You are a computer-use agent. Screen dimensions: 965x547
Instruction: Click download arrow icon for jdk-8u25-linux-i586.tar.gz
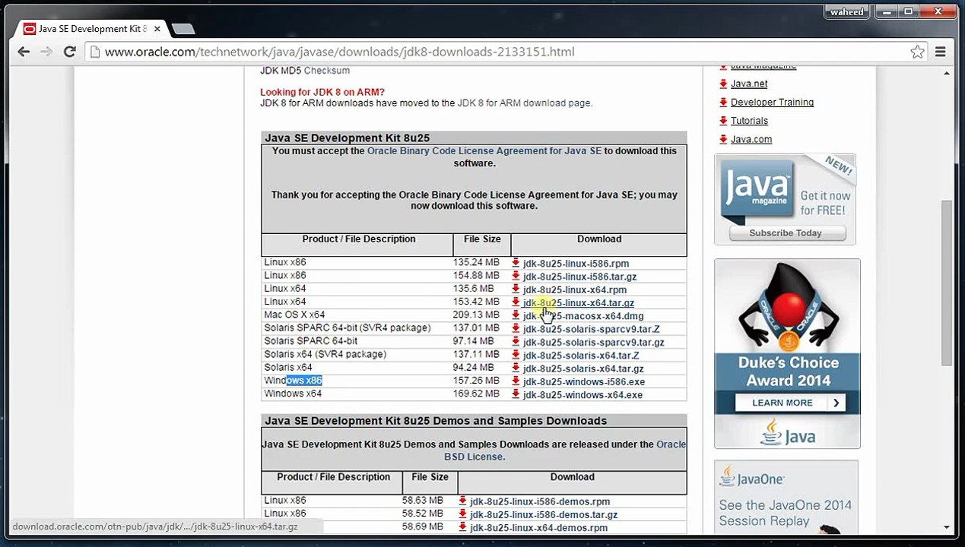pyautogui.click(x=516, y=276)
